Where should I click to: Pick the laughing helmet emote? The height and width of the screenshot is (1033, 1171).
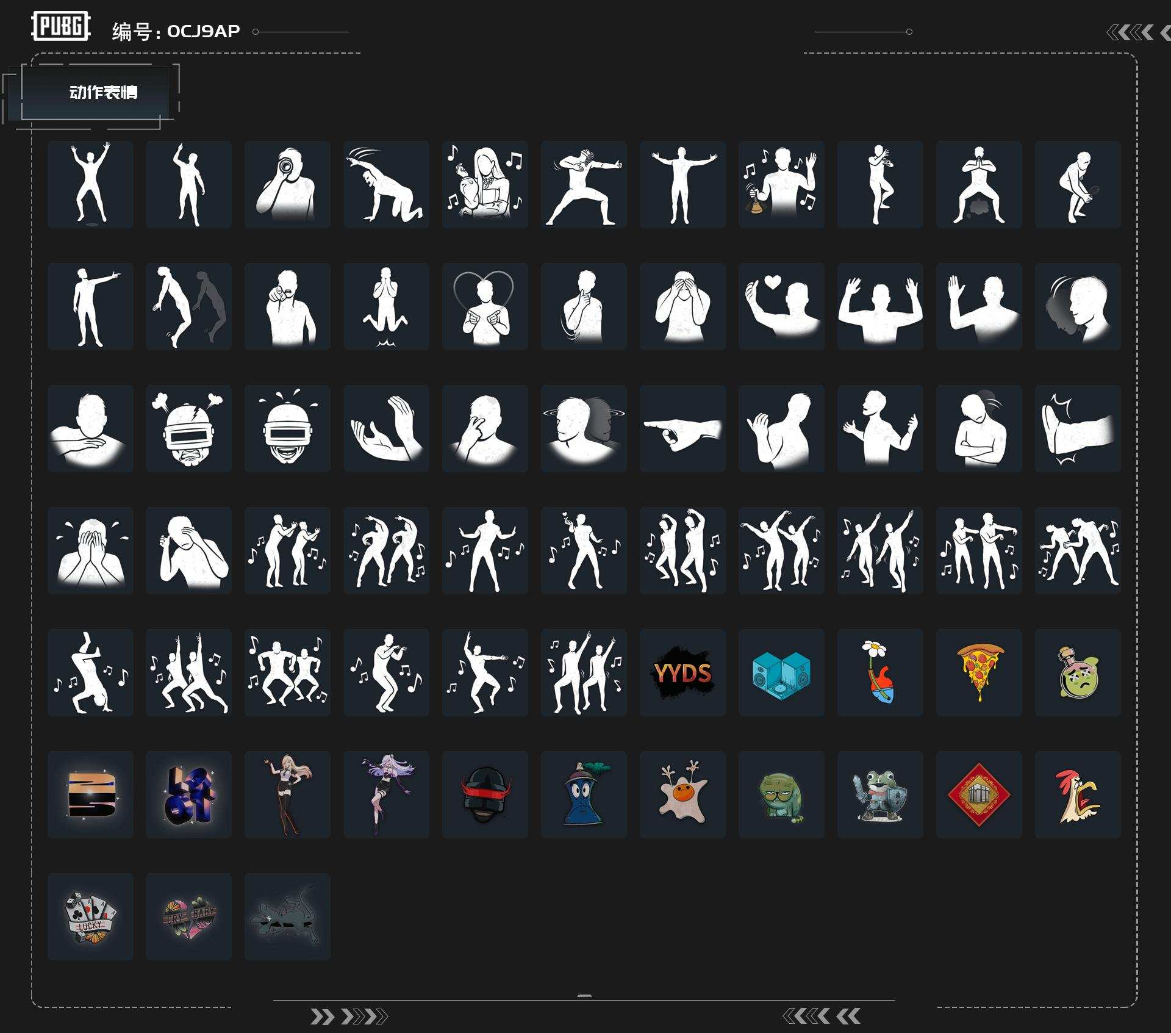click(x=287, y=428)
